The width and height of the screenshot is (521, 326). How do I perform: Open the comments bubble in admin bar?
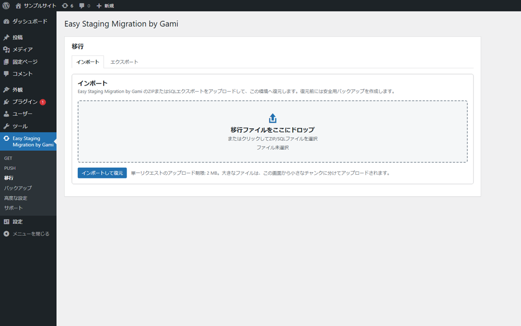click(85, 6)
